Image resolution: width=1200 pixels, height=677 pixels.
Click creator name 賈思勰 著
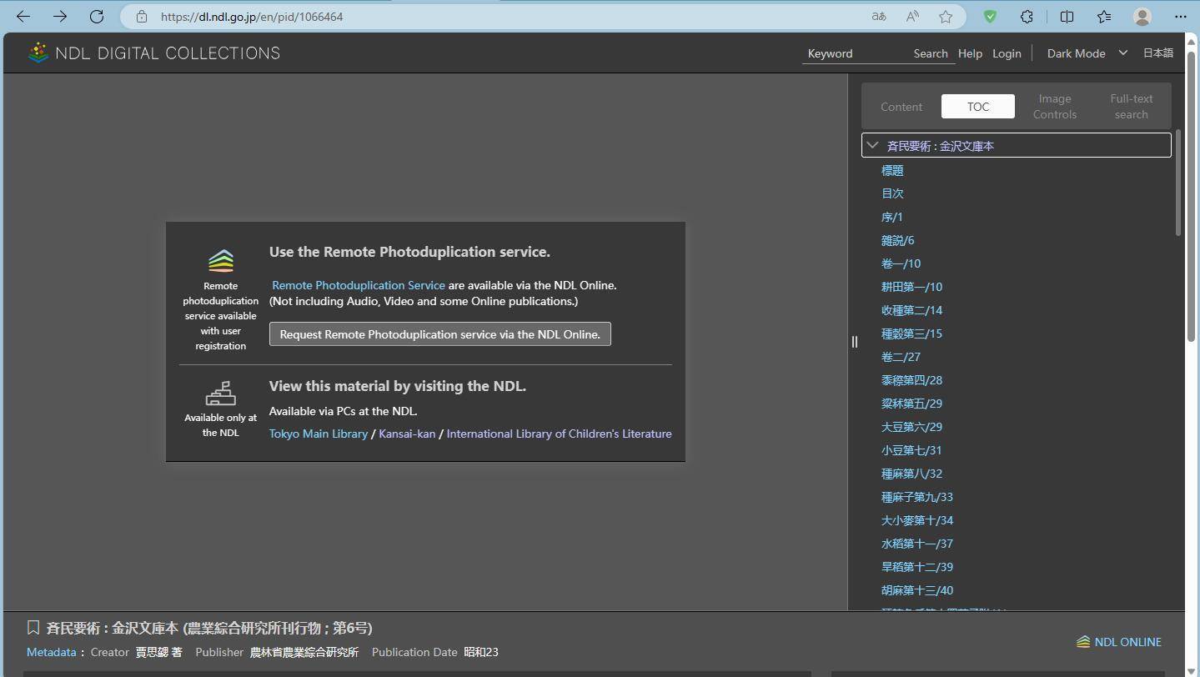pos(158,652)
